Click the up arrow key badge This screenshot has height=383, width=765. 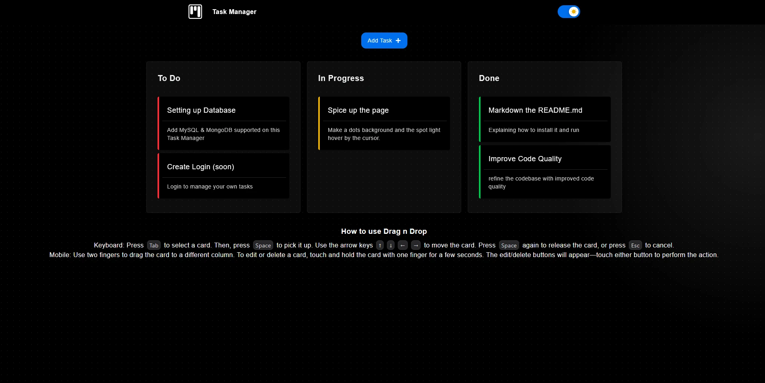(x=380, y=245)
